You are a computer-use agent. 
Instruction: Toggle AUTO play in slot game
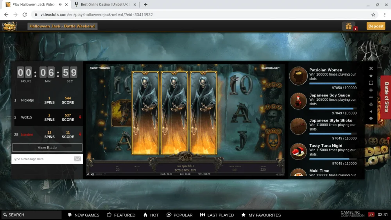99,174
